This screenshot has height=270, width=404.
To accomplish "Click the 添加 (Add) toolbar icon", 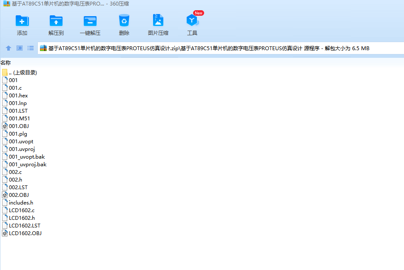I will point(22,21).
